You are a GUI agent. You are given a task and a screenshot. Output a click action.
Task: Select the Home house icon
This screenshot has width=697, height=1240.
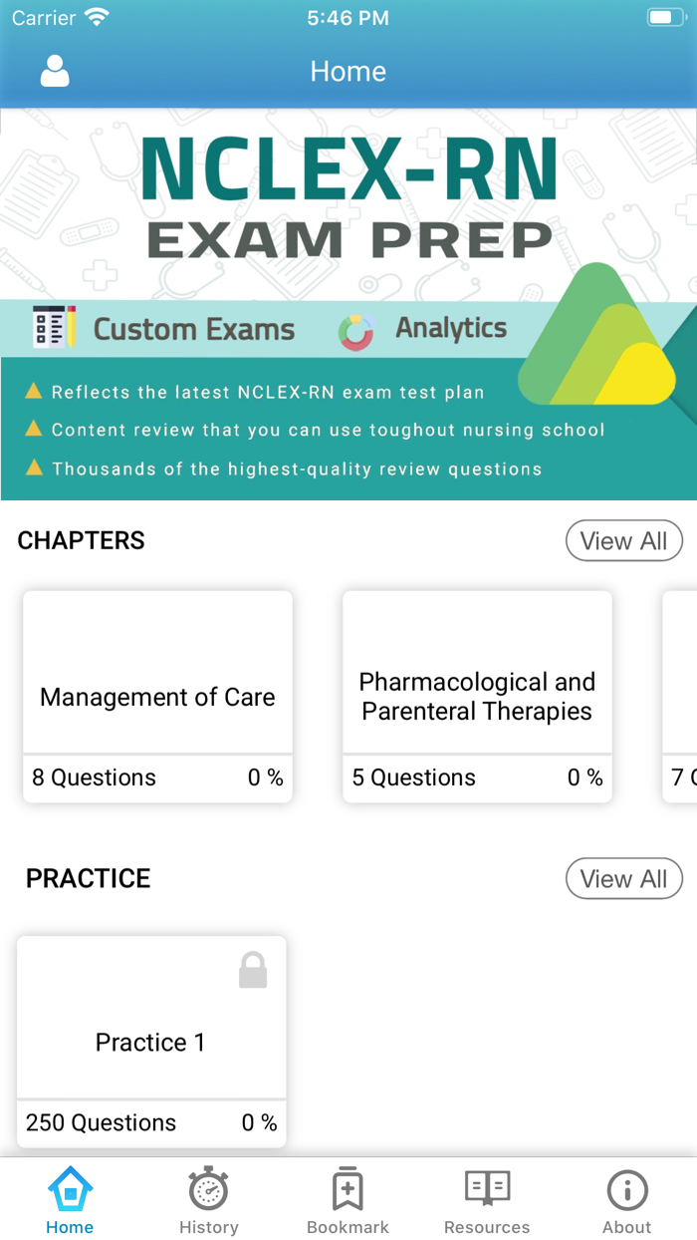pos(69,1188)
